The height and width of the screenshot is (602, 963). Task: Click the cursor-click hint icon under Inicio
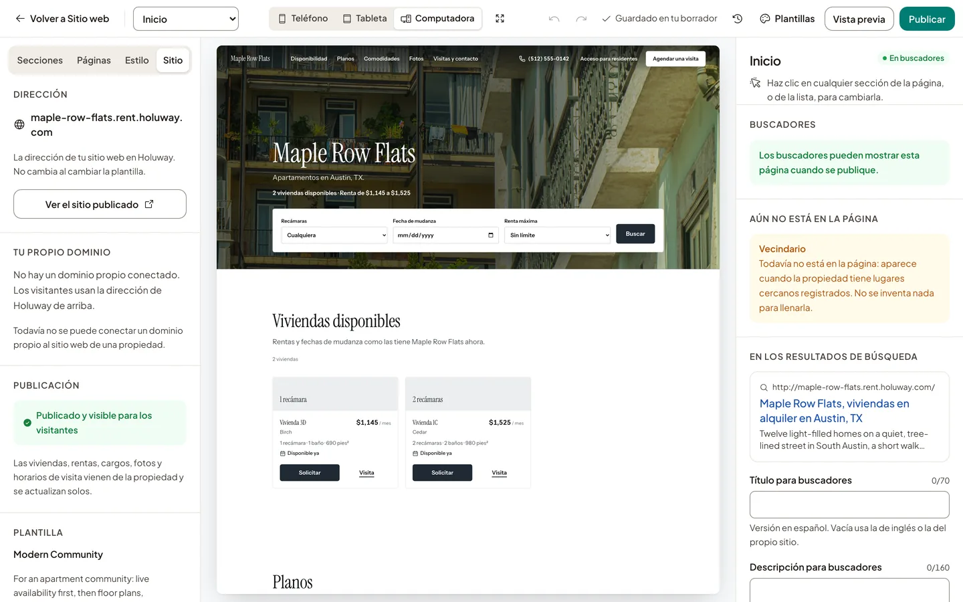tap(756, 83)
